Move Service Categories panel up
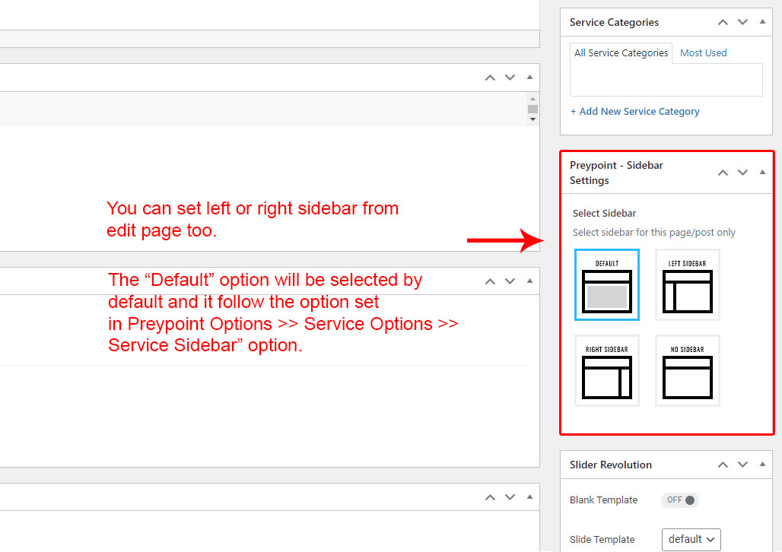 (723, 22)
